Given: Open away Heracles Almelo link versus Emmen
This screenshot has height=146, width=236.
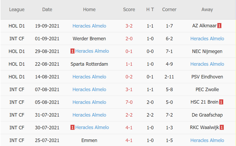Looking at the screenshot, I should coord(207,140).
